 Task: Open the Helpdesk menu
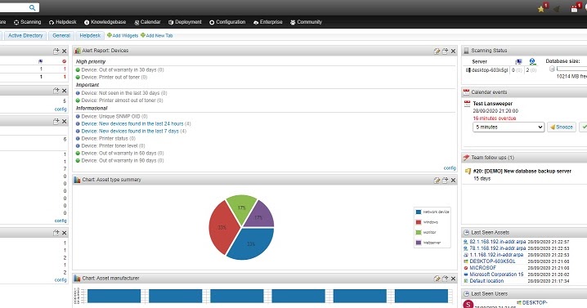[62, 22]
